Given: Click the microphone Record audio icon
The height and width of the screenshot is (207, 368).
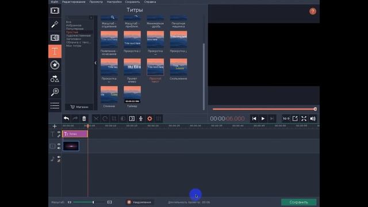Looking at the screenshot, I should pyautogui.click(x=141, y=118).
